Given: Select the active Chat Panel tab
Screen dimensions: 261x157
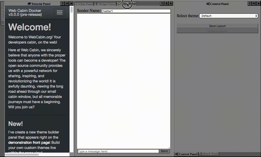Looking at the screenshot, I should coord(127,4).
